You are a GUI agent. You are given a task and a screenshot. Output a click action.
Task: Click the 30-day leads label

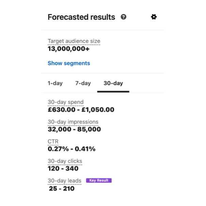coord(64,181)
